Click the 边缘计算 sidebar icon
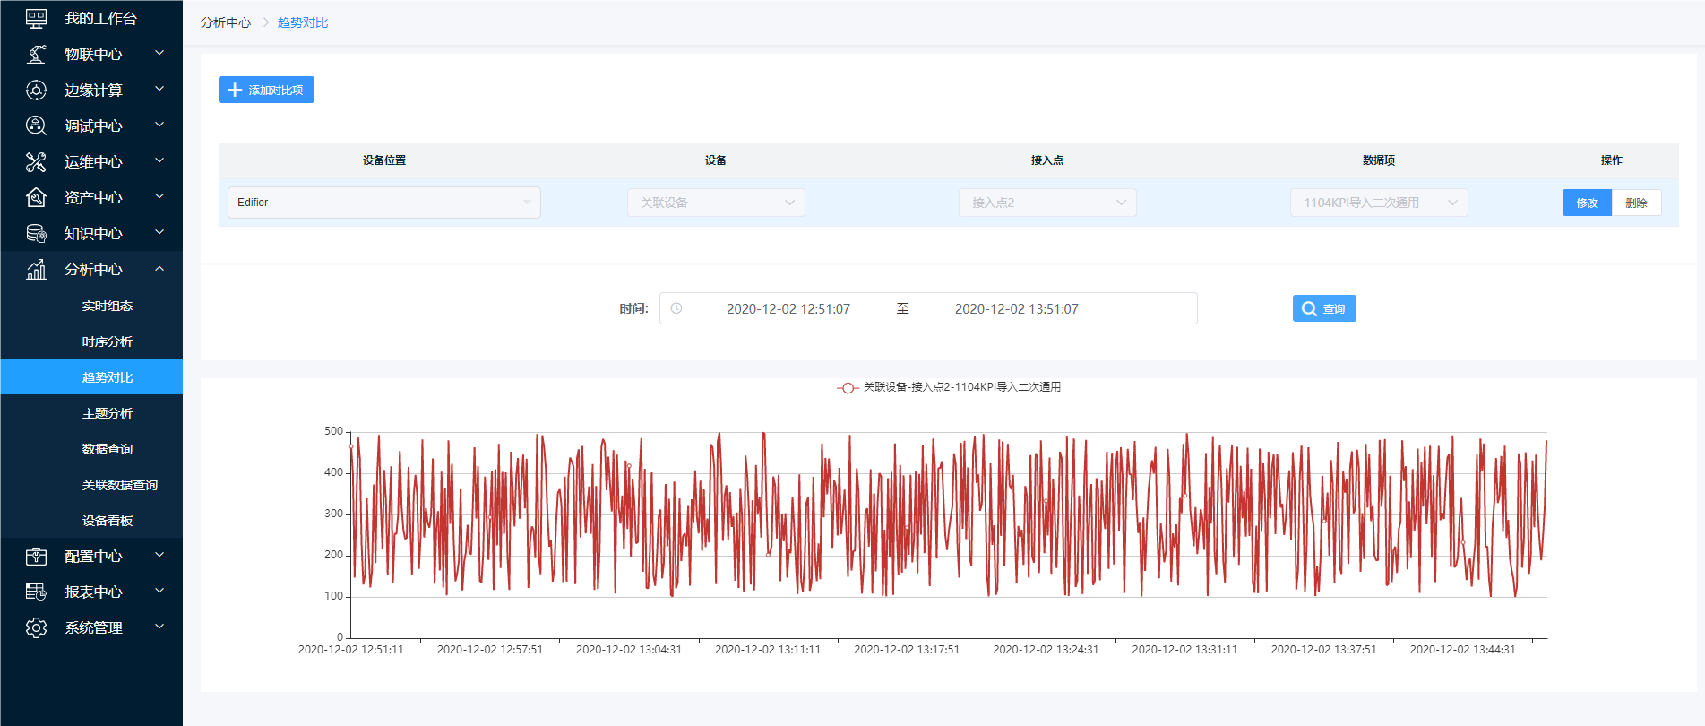The image size is (1705, 726). [36, 90]
